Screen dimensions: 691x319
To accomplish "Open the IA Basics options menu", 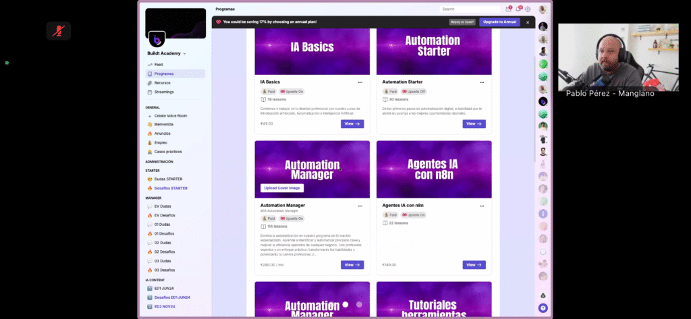I will point(360,82).
